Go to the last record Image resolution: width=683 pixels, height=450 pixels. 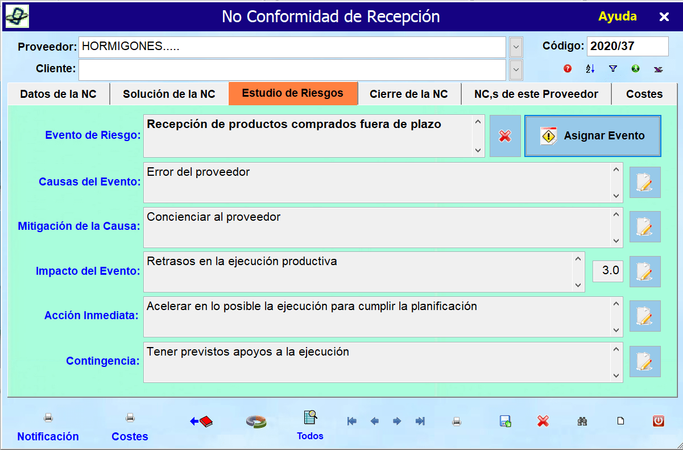[420, 421]
